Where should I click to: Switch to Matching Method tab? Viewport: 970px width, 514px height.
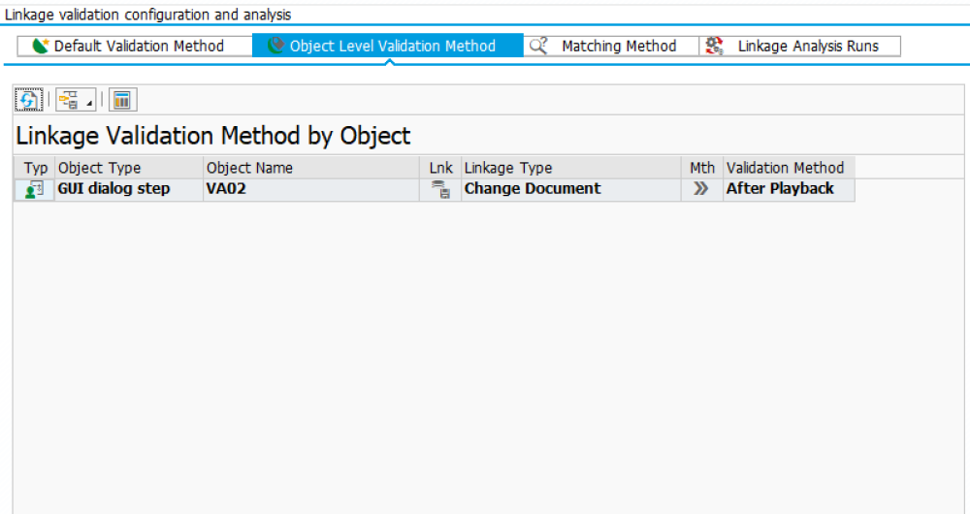click(611, 47)
